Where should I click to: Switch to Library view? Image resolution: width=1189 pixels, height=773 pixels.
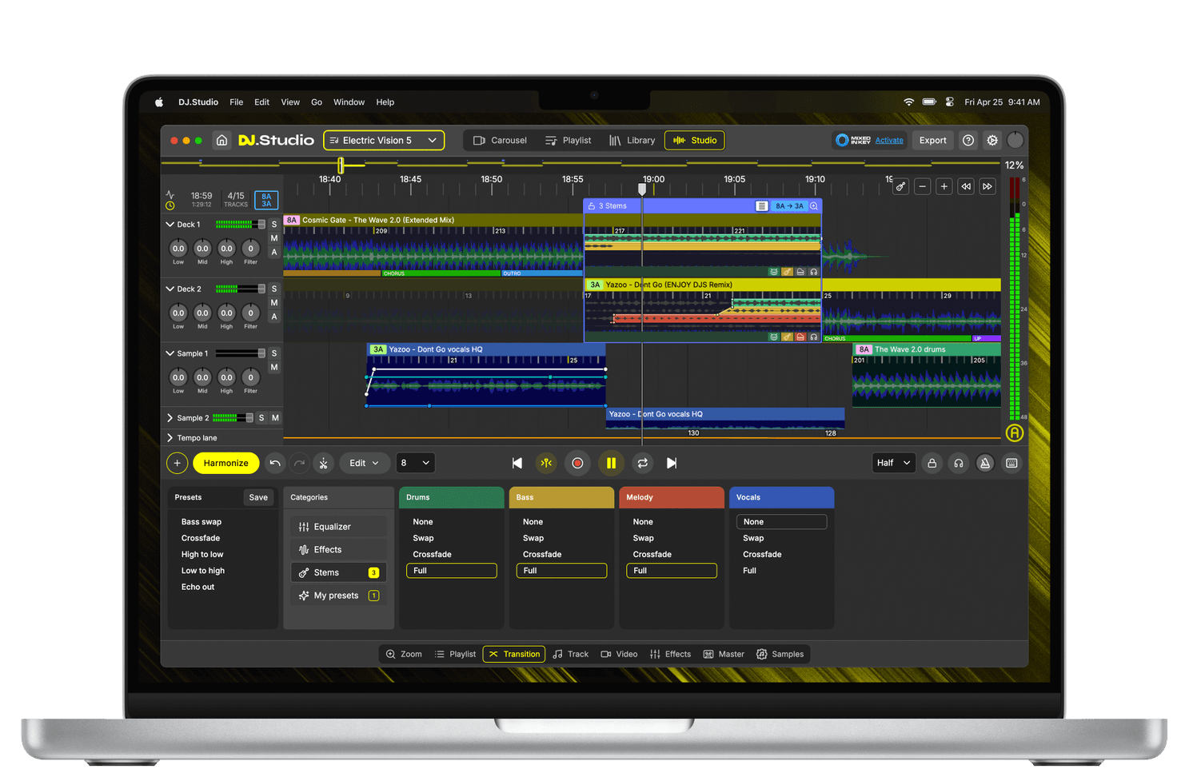click(632, 140)
